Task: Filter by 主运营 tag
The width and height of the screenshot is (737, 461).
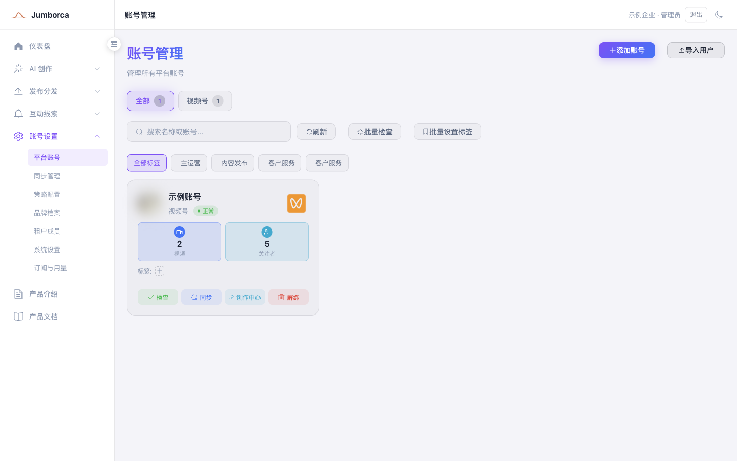Action: [x=189, y=163]
